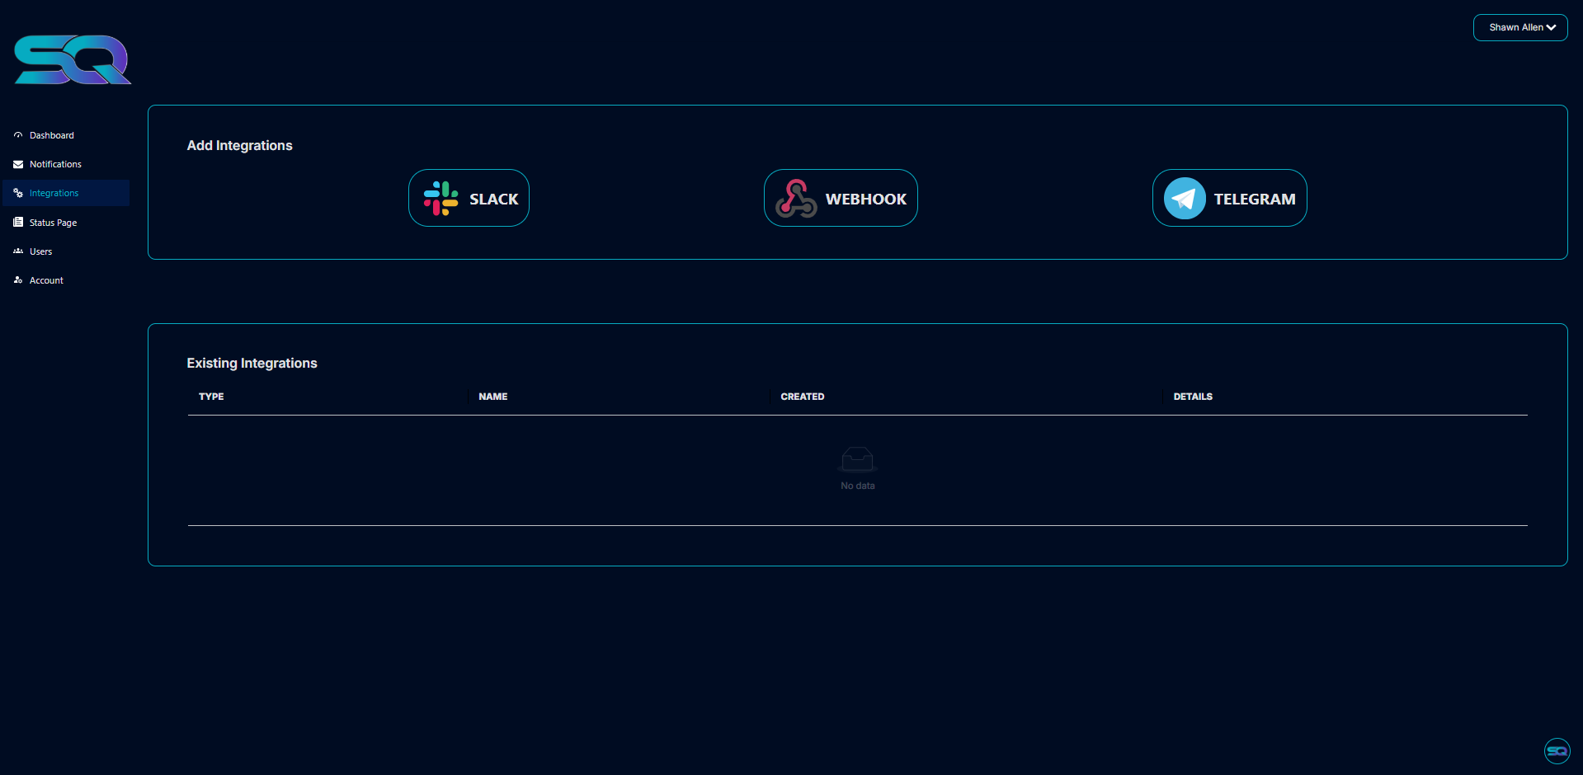
Task: Click the Status Page document icon
Action: click(x=18, y=223)
